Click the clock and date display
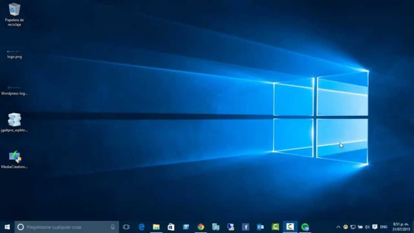414x233 pixels. [401, 227]
